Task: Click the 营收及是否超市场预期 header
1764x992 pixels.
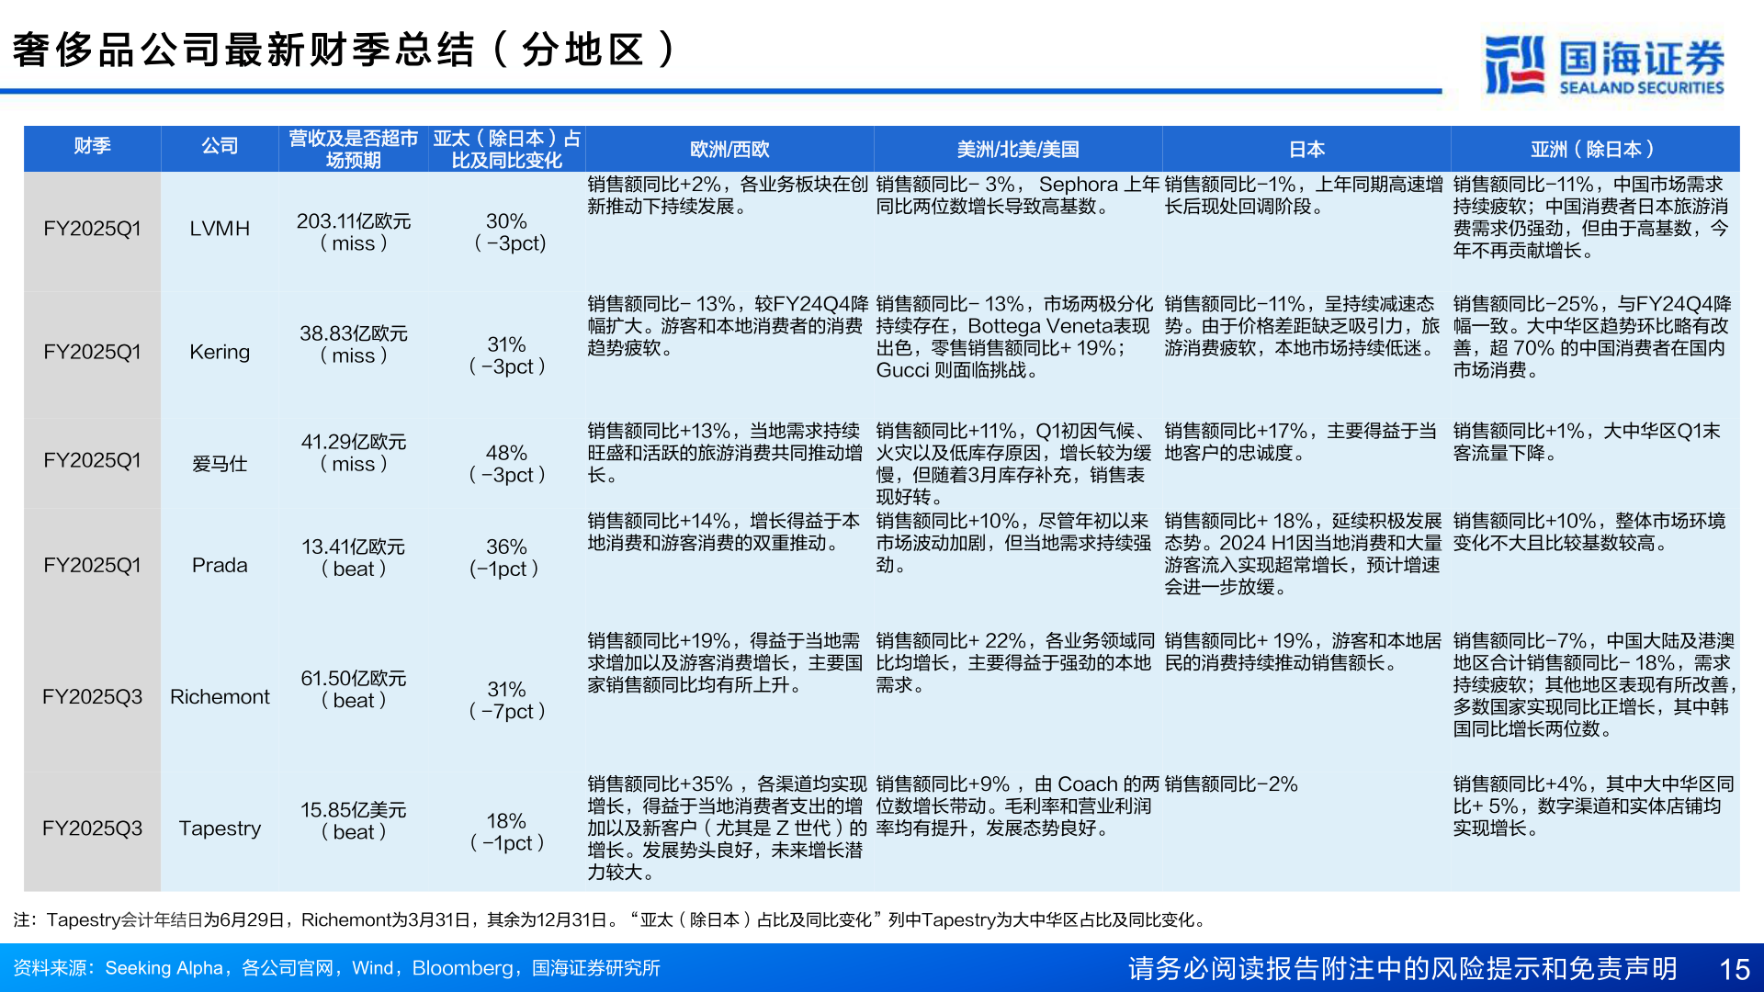Action: pyautogui.click(x=353, y=149)
